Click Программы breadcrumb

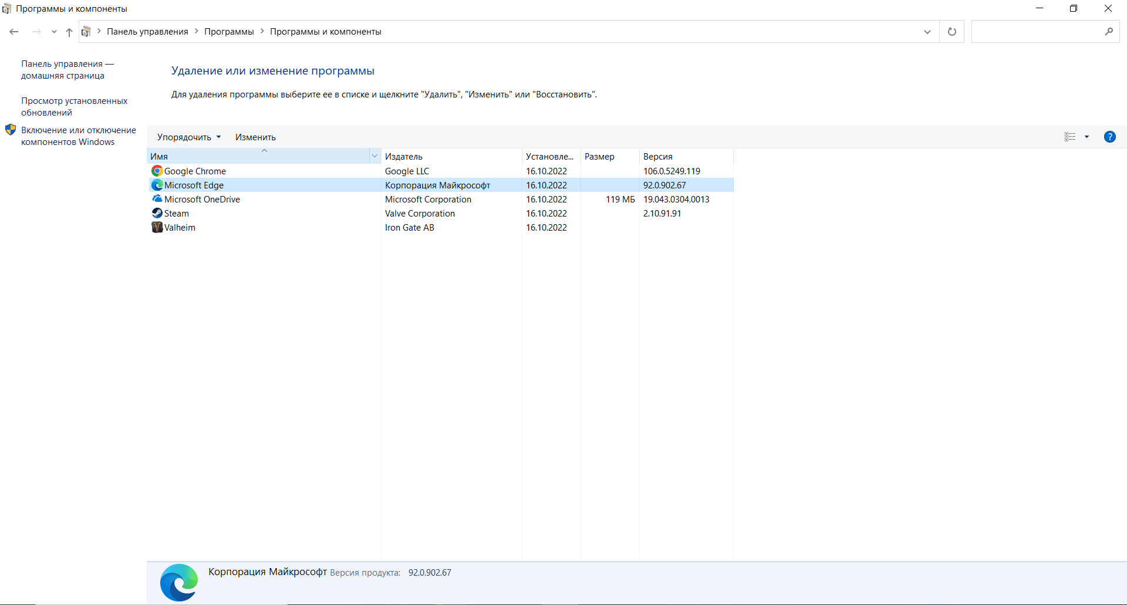coord(229,32)
